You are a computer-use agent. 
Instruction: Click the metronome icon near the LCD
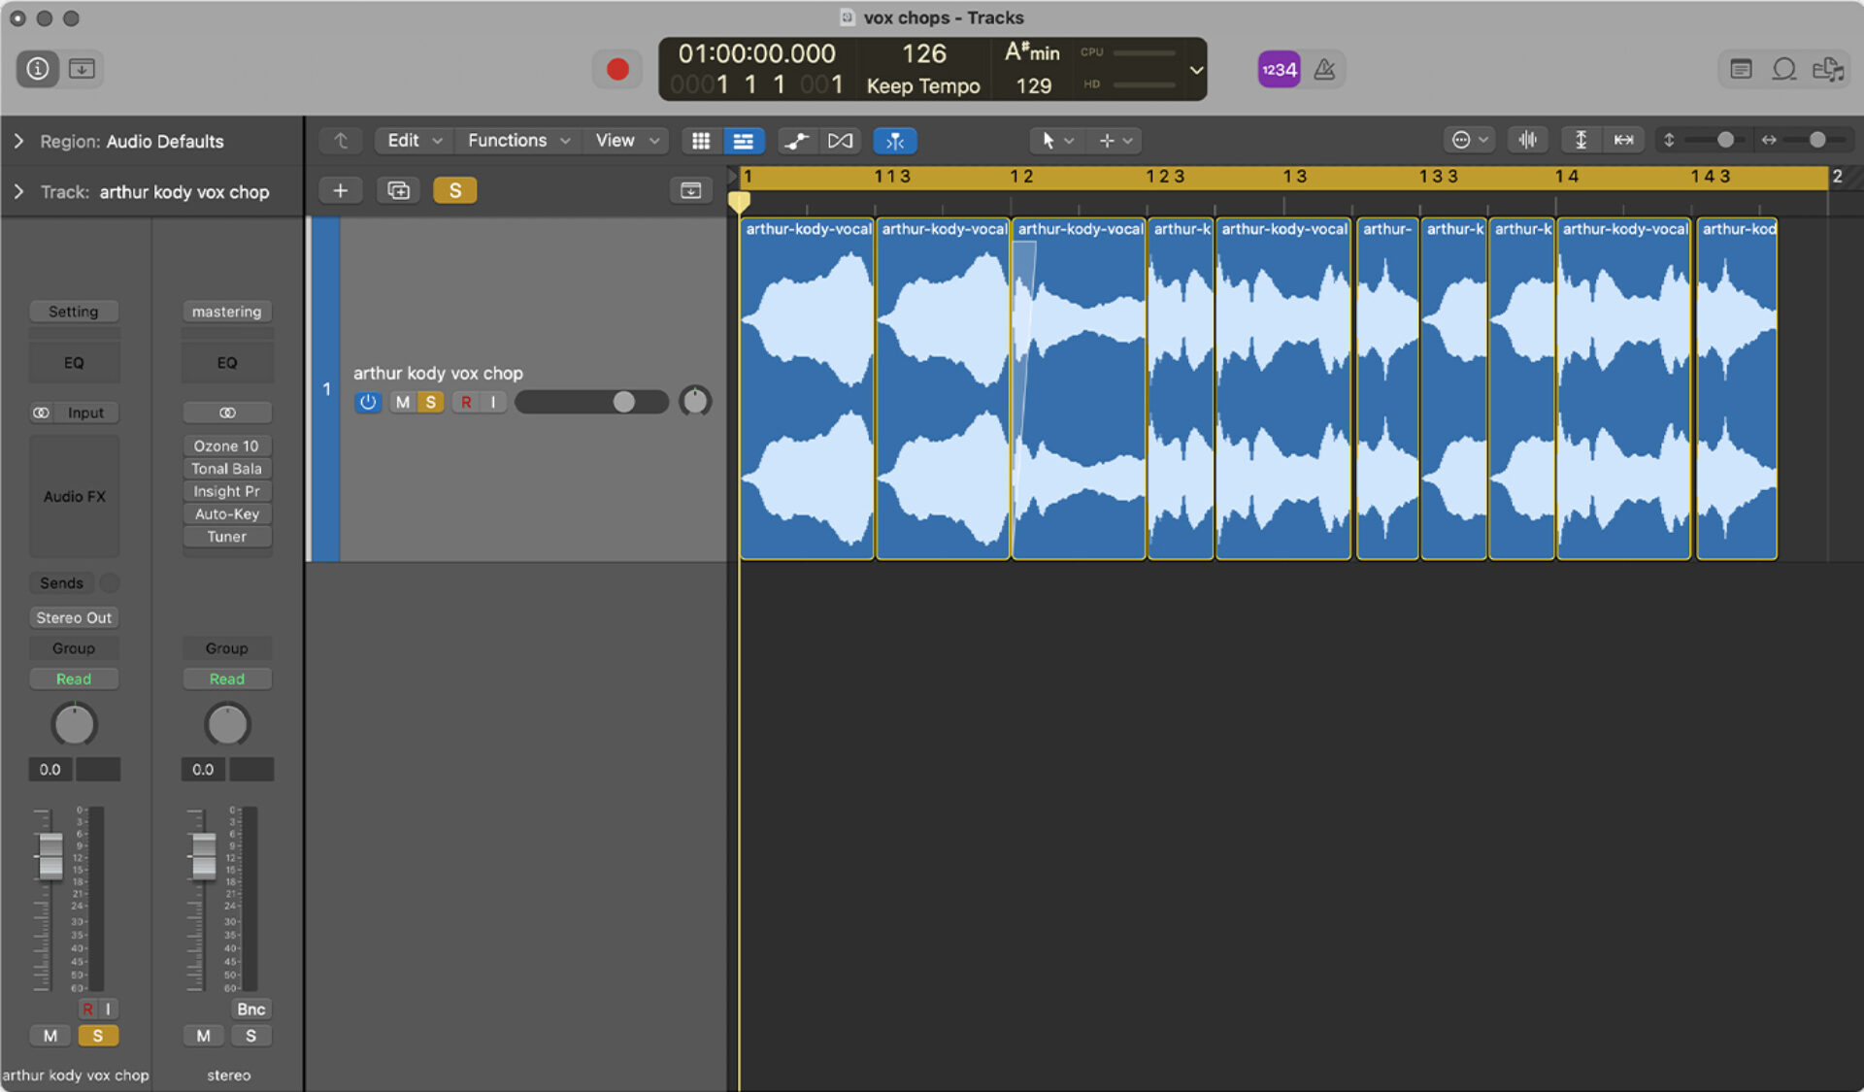(x=1326, y=69)
